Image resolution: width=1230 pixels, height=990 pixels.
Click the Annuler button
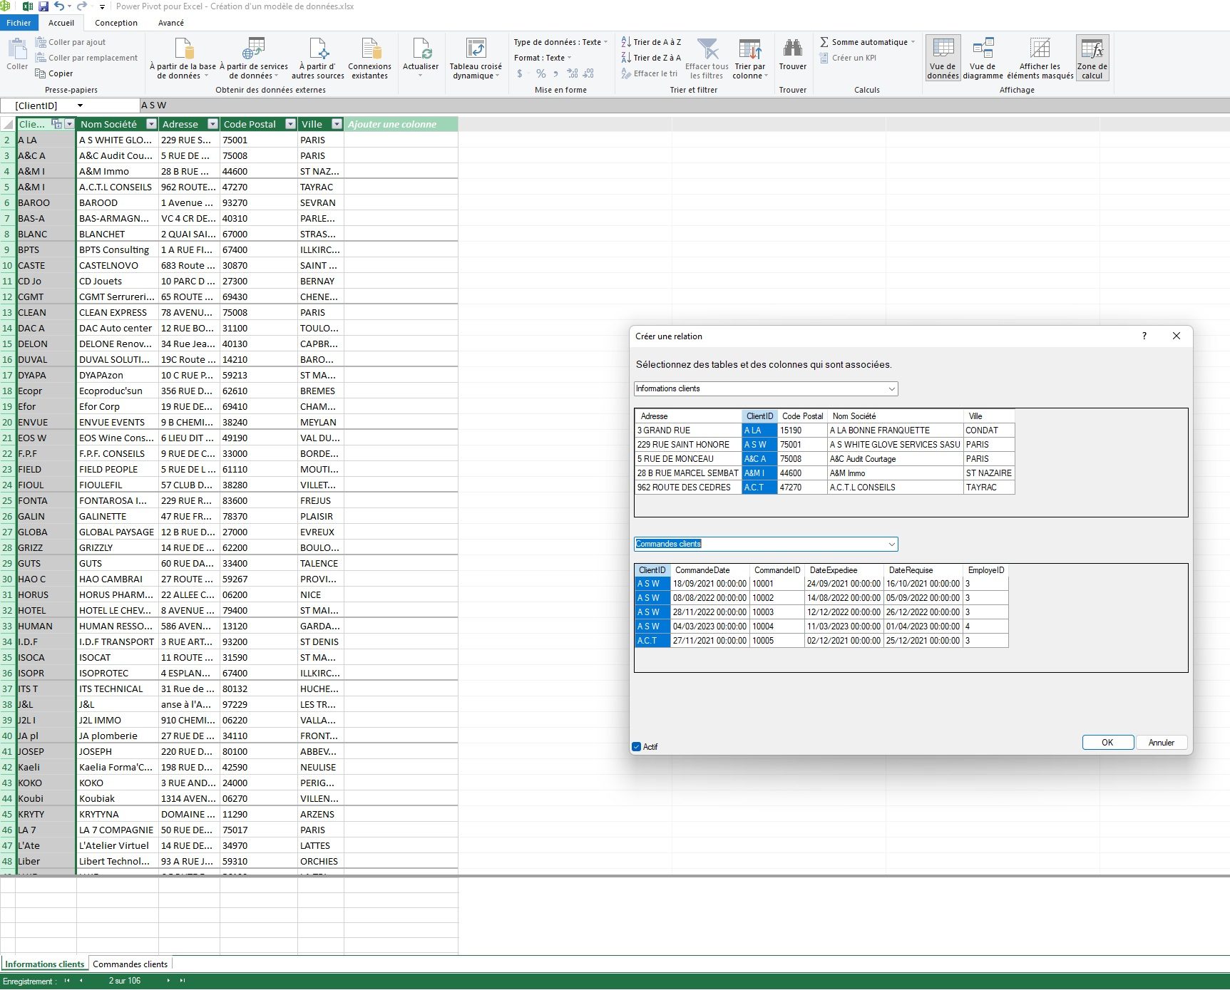(1161, 742)
